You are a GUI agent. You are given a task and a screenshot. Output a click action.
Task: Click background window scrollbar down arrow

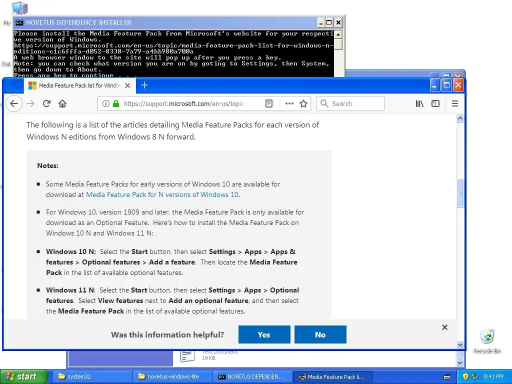pos(460,362)
